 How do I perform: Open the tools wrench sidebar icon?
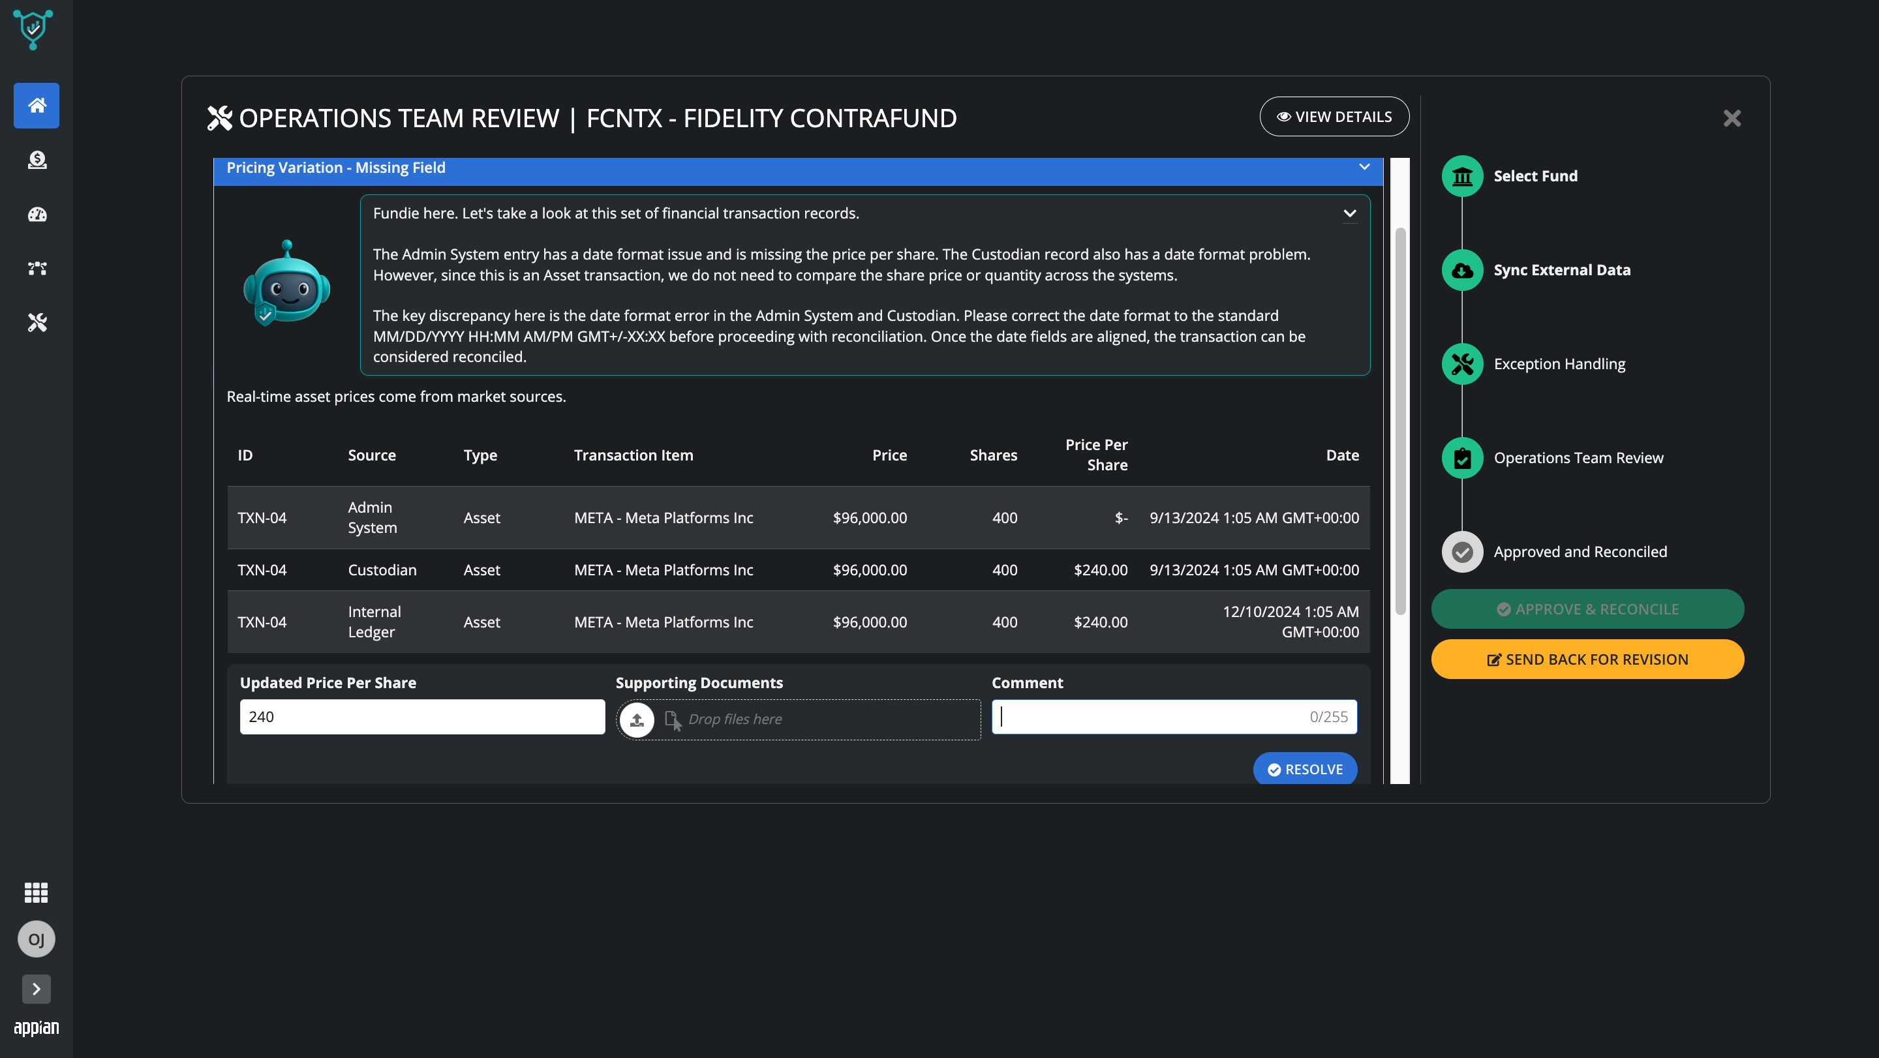tap(37, 322)
